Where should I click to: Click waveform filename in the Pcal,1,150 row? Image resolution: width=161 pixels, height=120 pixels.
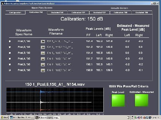60,41
